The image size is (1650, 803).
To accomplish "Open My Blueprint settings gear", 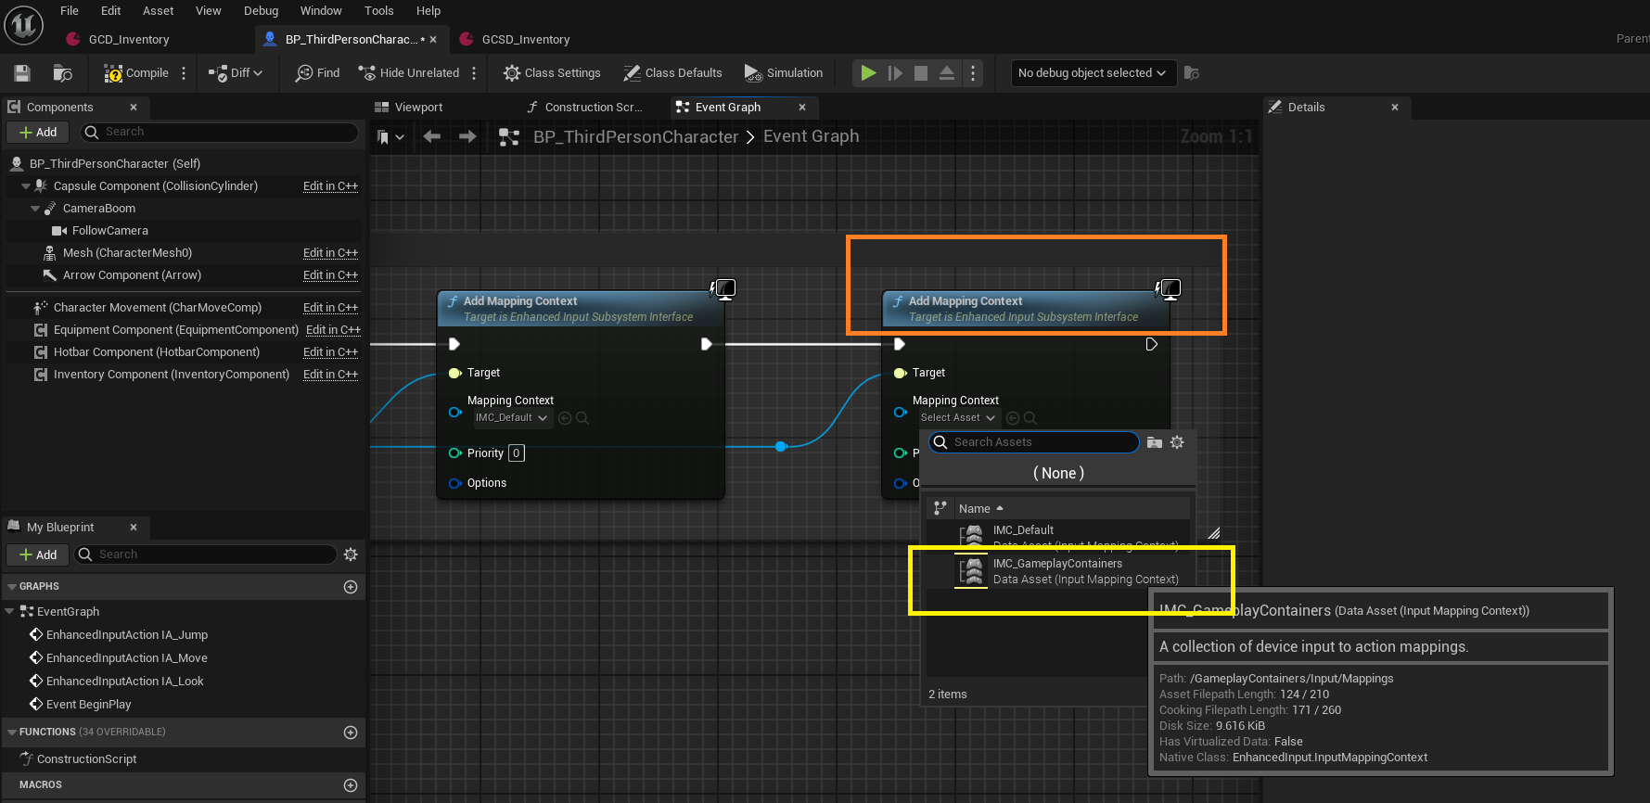I will 351,554.
